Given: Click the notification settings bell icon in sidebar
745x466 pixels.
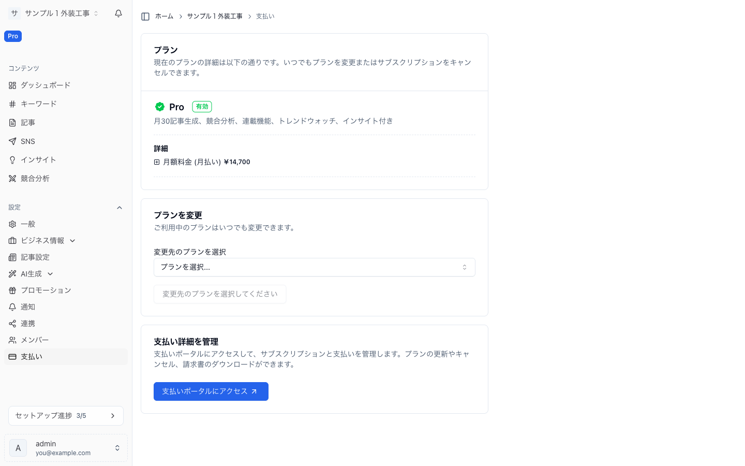Looking at the screenshot, I should (12, 307).
